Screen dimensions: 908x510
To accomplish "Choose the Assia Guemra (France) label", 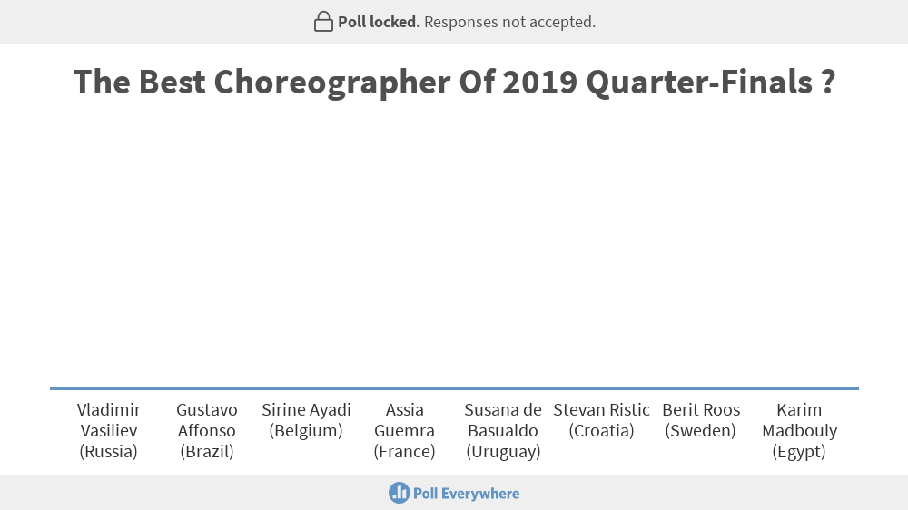I will coord(404,431).
